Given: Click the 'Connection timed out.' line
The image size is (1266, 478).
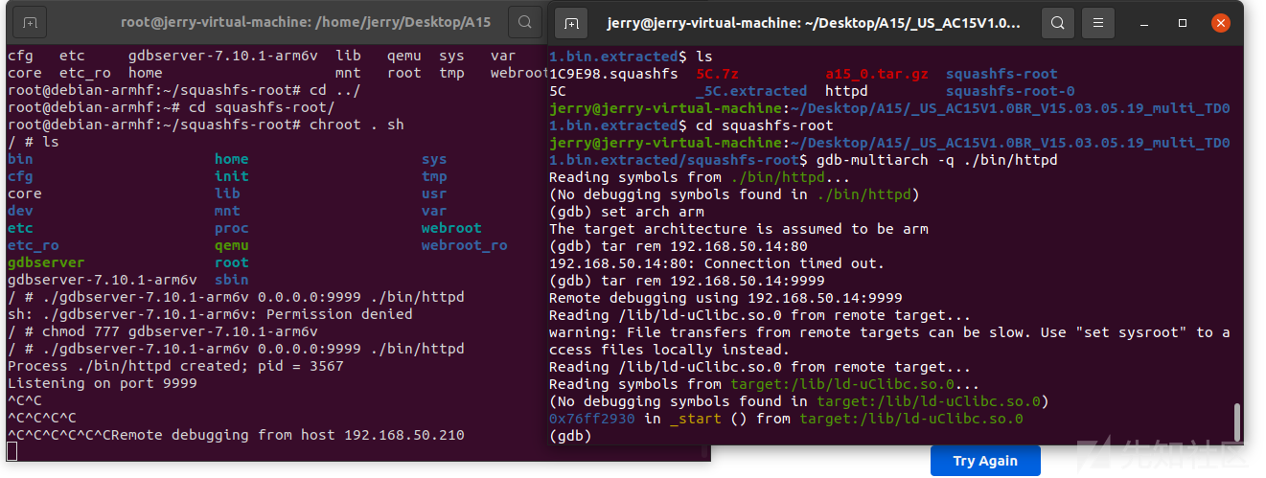Looking at the screenshot, I should click(x=717, y=263).
